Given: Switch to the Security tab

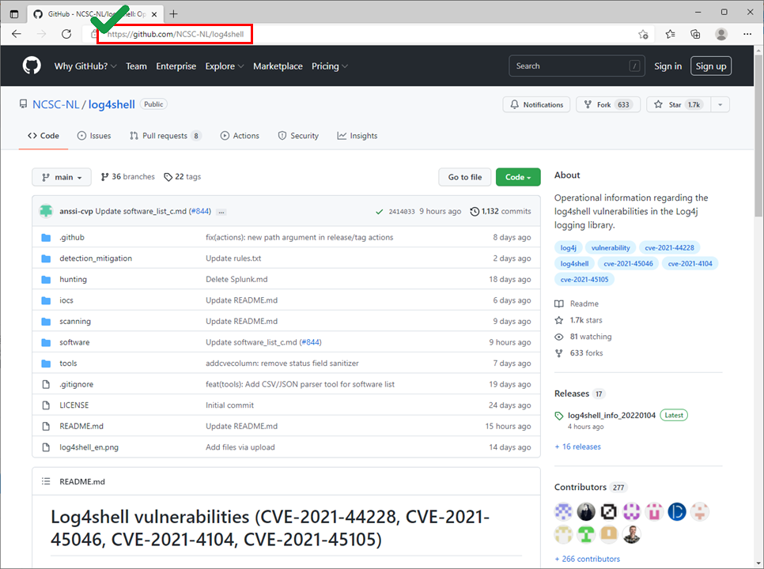Looking at the screenshot, I should [298, 136].
